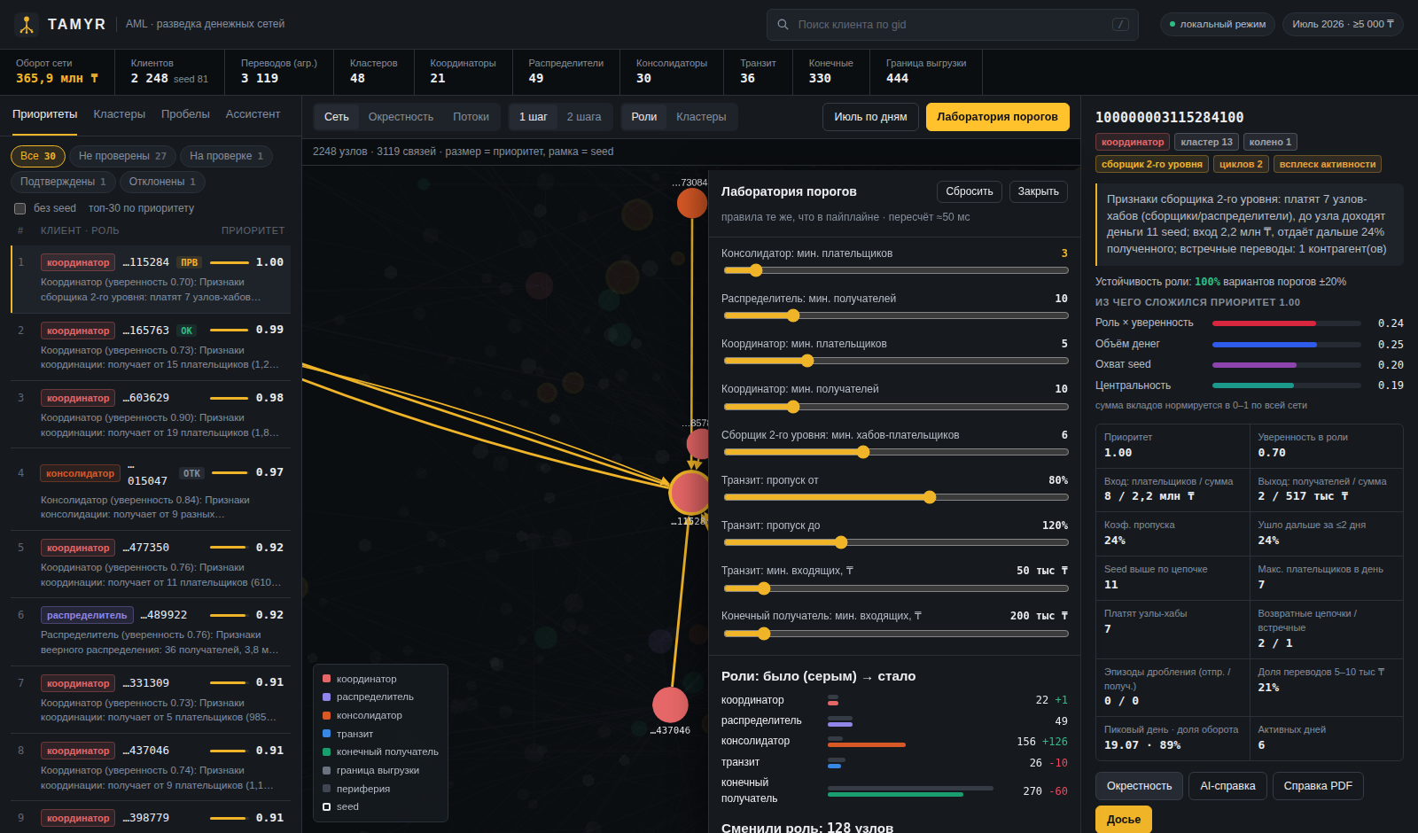Adjust 'Сборщик 2-го уровня' hubs slider
The width and height of the screenshot is (1418, 833).
[896, 452]
